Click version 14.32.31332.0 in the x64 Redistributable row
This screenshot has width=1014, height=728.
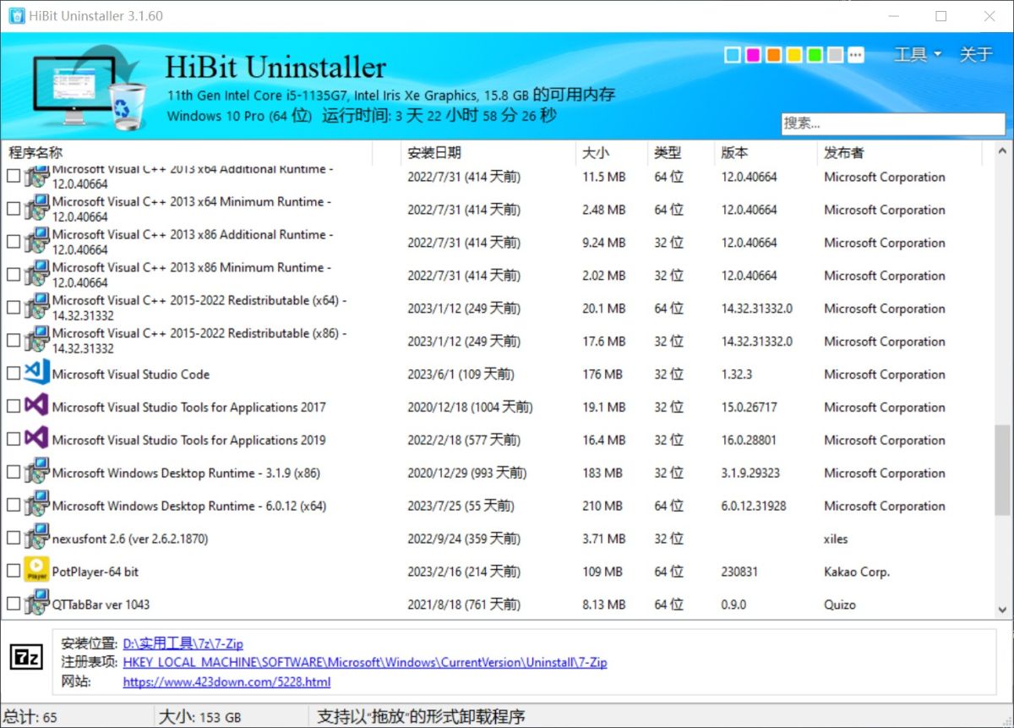click(757, 309)
